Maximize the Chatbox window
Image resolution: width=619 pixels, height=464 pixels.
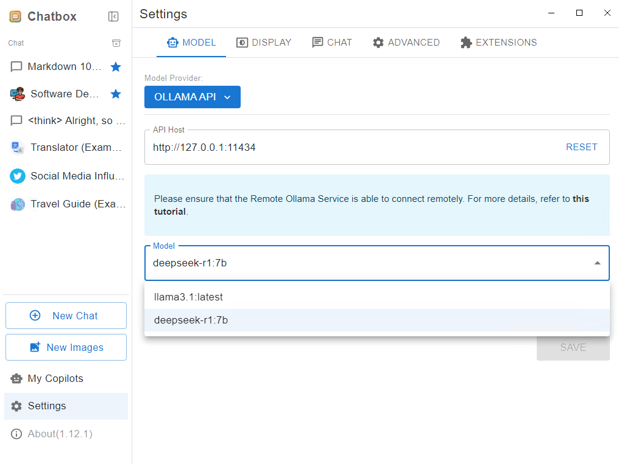pos(579,13)
